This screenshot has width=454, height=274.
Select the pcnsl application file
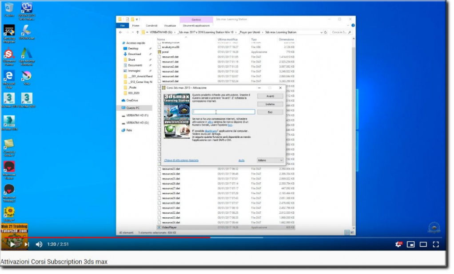[165, 52]
